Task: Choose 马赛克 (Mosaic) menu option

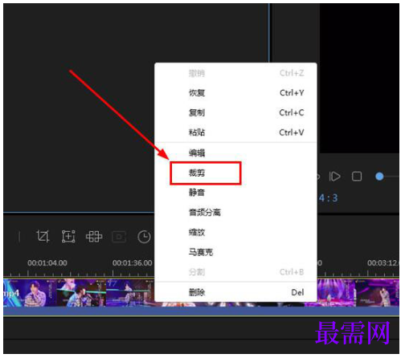Action: [x=235, y=252]
